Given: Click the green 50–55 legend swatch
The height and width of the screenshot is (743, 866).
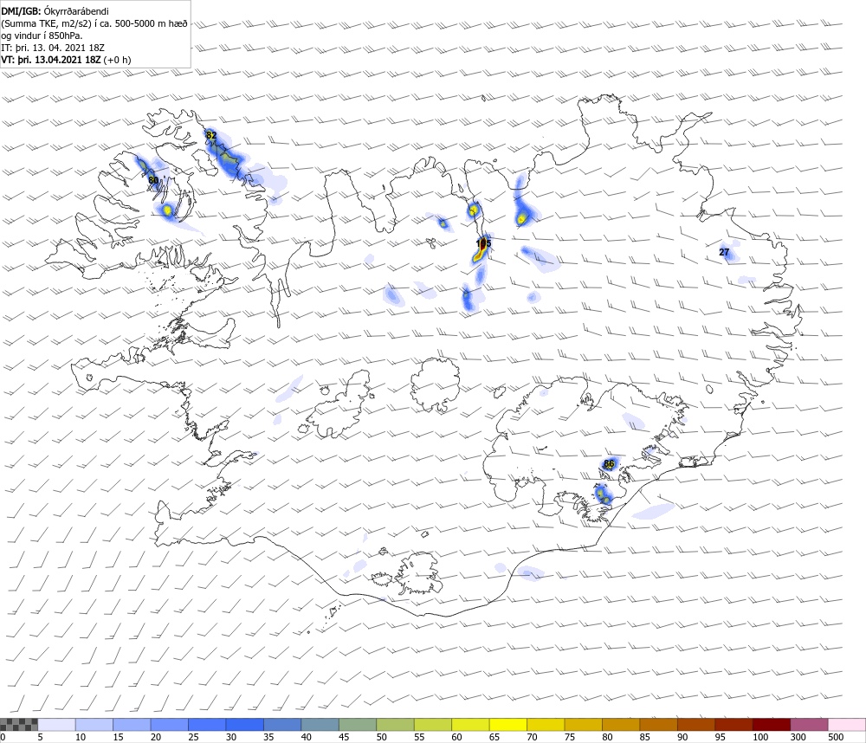Looking at the screenshot, I should point(396,725).
